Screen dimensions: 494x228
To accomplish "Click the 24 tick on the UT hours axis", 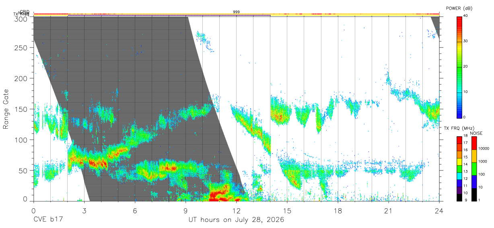I will point(439,210).
